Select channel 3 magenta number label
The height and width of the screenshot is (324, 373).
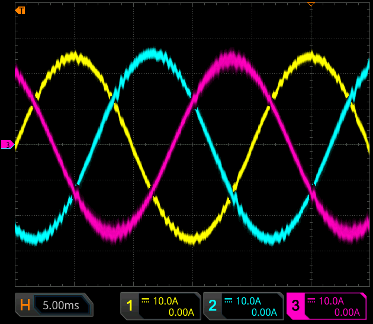(295, 306)
